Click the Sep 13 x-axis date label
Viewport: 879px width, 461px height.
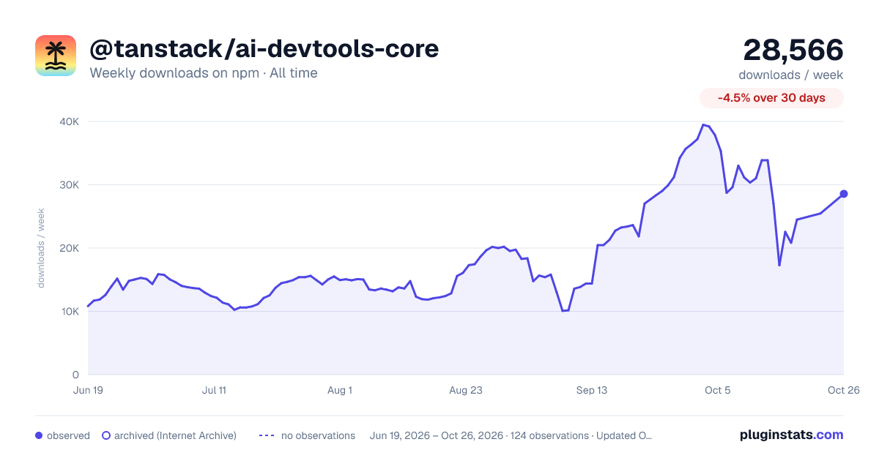pyautogui.click(x=592, y=390)
